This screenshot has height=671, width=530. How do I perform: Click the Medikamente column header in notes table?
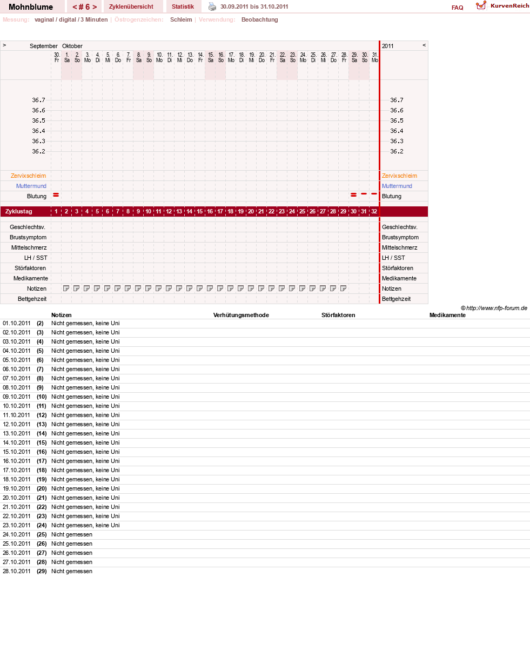447,315
